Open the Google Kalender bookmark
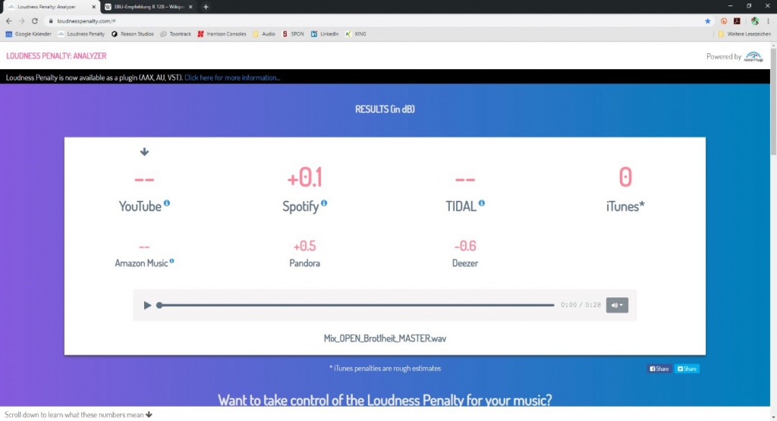Image resolution: width=777 pixels, height=421 pixels. [x=28, y=34]
